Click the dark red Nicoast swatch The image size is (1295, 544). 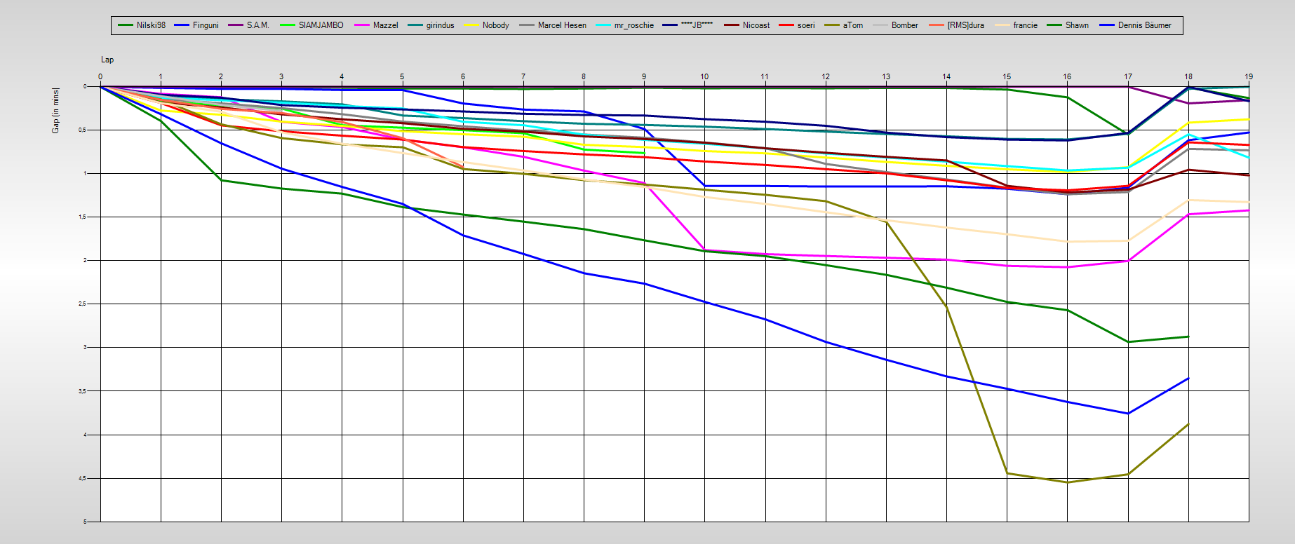tap(732, 25)
